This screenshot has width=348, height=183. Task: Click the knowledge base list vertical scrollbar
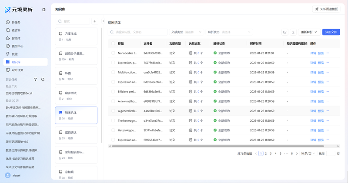tap(102, 85)
